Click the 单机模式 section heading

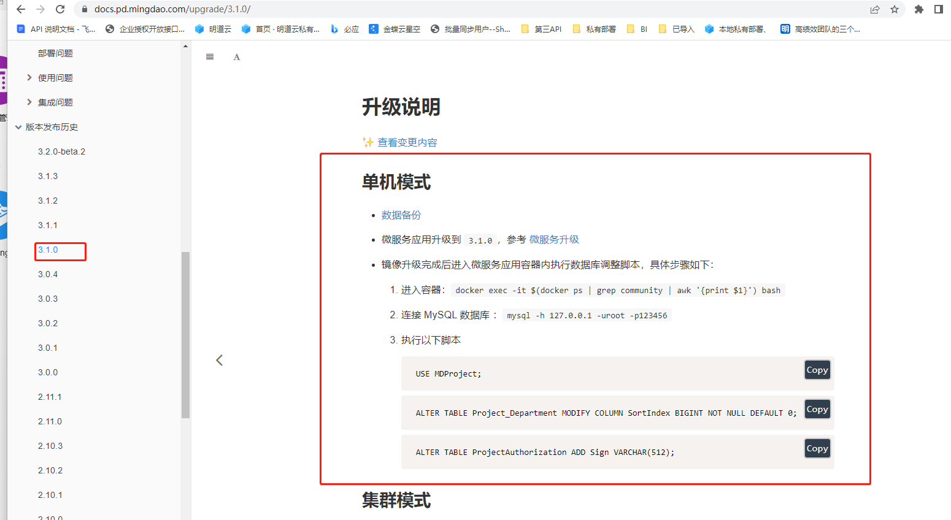point(396,182)
